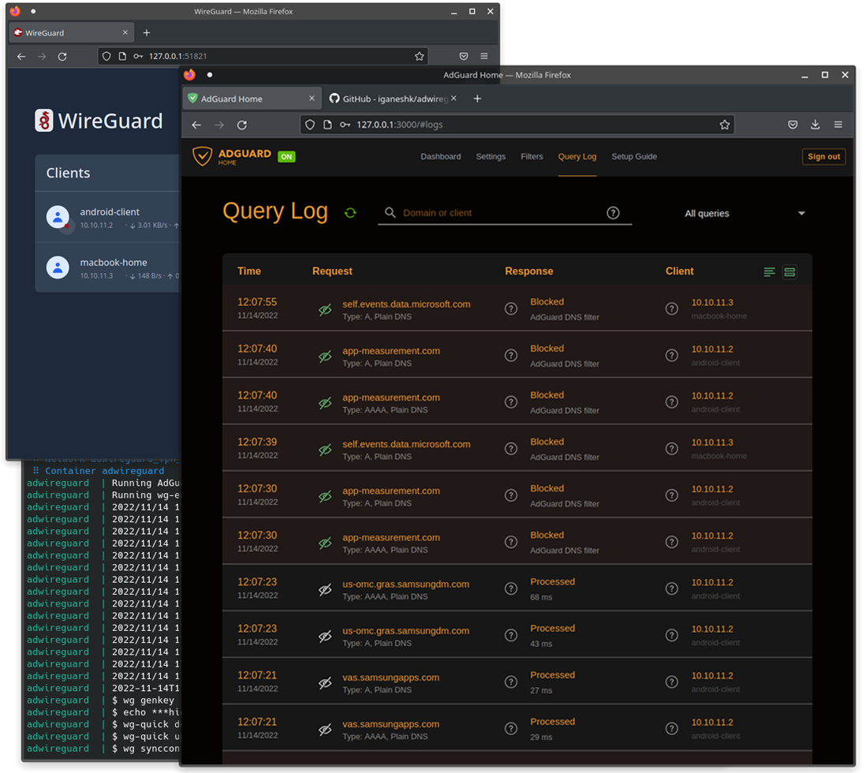Open the All queries filter dropdown
This screenshot has height=773, width=866.
[x=745, y=213]
